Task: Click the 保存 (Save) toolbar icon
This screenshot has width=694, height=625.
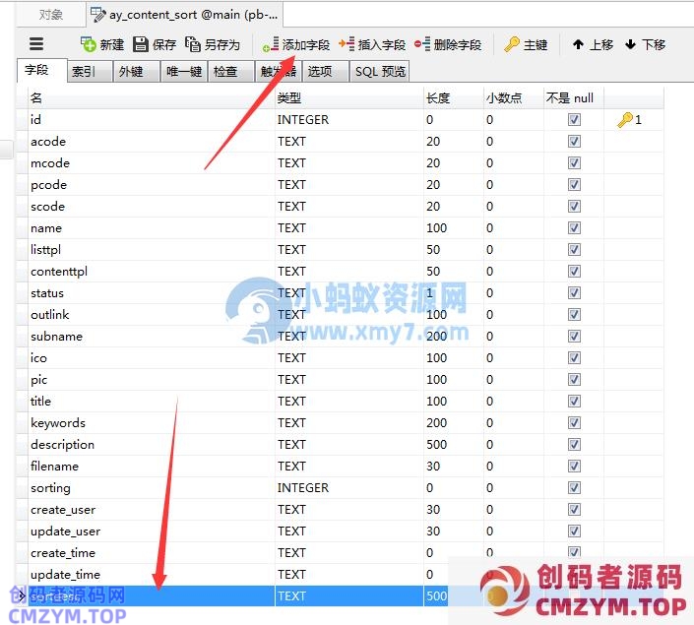Action: pos(141,44)
